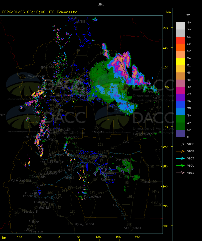202x241 pixels.
Task: Click the 48 dBZ tan swatch
Action: (x=180, y=76)
